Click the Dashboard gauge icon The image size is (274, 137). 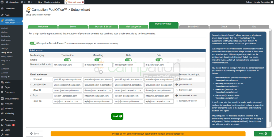click(2, 9)
